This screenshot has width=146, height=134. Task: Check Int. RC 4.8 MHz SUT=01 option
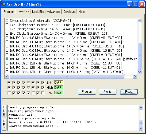click(x=7, y=42)
